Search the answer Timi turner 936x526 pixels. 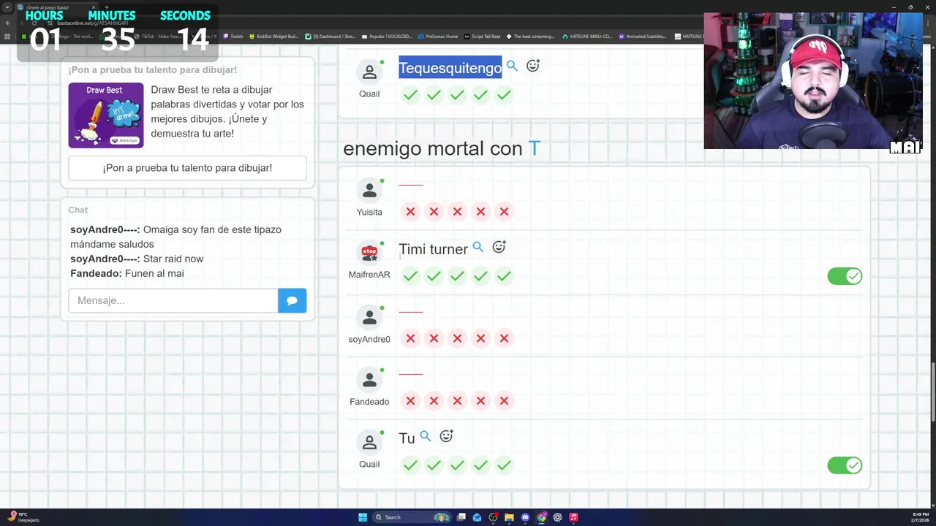[x=478, y=247]
